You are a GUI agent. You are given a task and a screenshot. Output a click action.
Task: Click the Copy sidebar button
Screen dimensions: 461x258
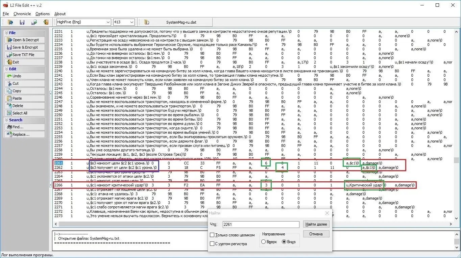24,91
